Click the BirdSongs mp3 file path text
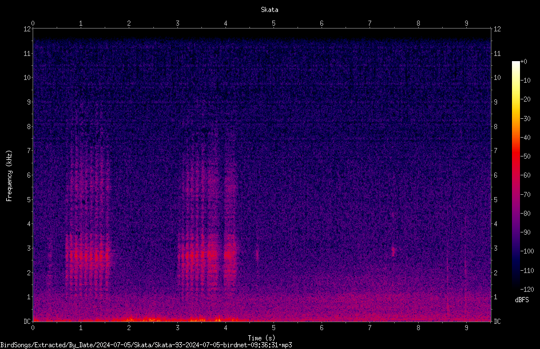The image size is (540, 349). (x=146, y=345)
